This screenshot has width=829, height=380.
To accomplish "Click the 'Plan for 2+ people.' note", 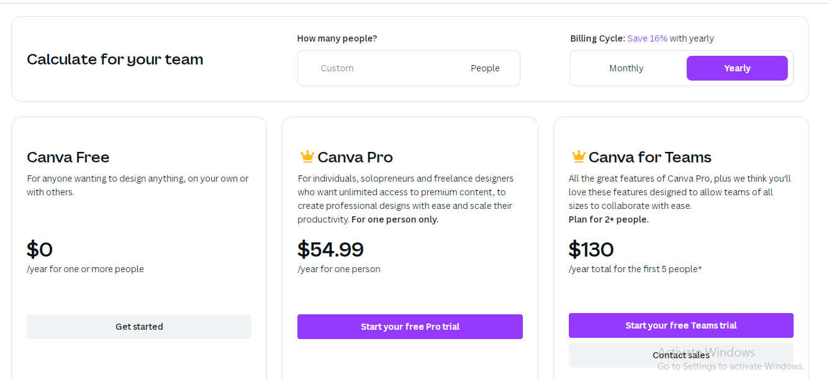I will click(x=609, y=219).
